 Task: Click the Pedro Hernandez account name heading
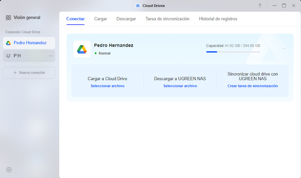pyautogui.click(x=114, y=45)
